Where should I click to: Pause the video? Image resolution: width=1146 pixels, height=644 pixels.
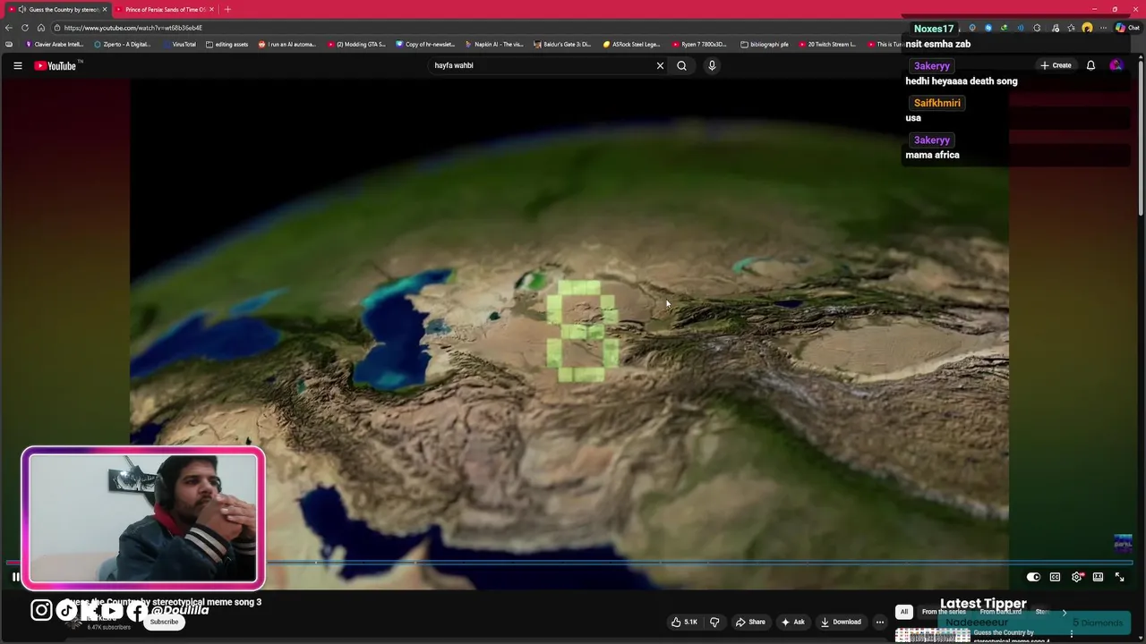15,577
